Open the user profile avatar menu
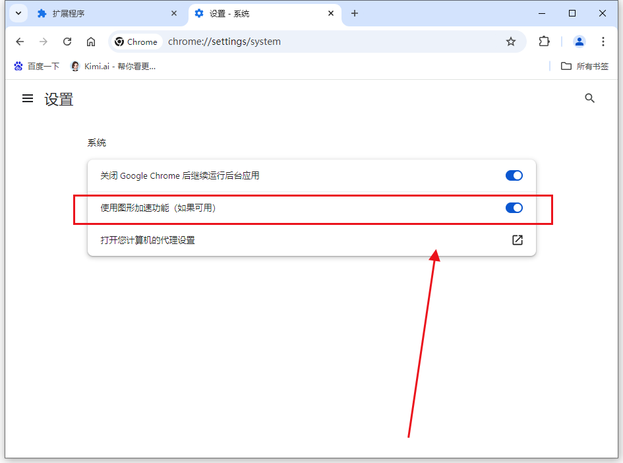Image resolution: width=623 pixels, height=463 pixels. (579, 42)
